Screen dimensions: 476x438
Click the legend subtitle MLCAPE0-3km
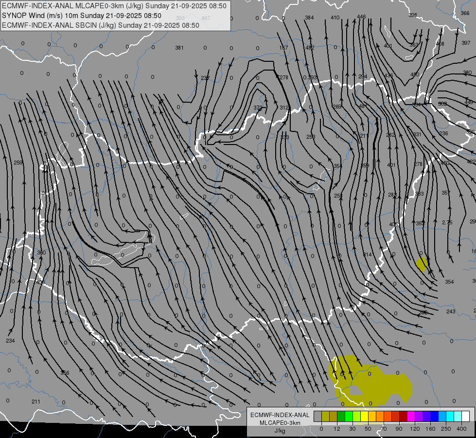point(280,423)
